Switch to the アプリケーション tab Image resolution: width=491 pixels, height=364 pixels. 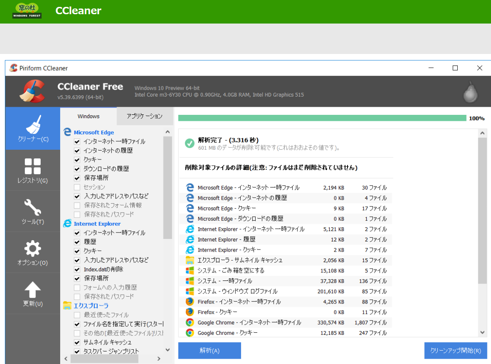point(144,116)
